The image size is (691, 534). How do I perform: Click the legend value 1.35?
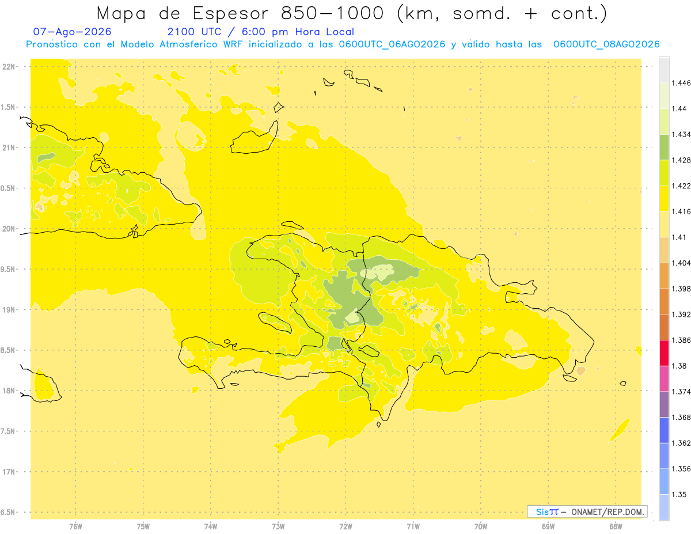(x=679, y=494)
